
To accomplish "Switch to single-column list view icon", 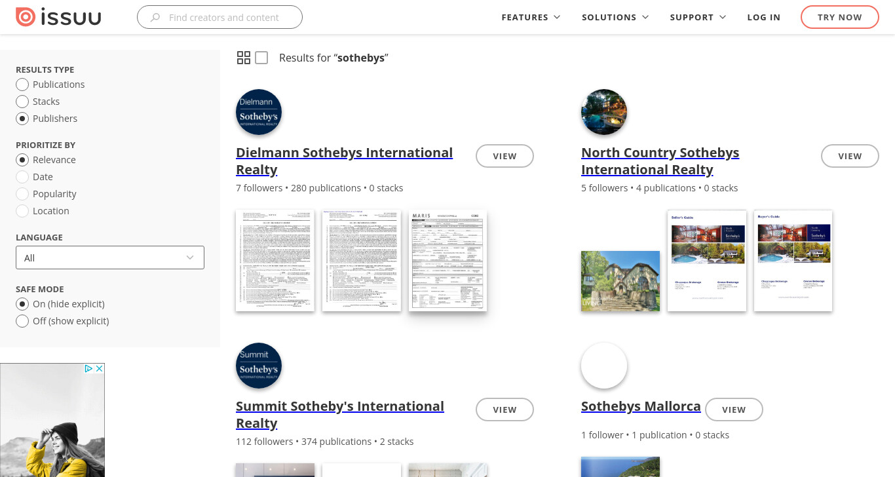I will 261,58.
